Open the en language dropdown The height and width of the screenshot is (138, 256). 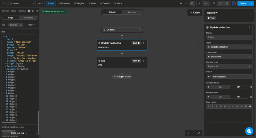tap(41, 4)
